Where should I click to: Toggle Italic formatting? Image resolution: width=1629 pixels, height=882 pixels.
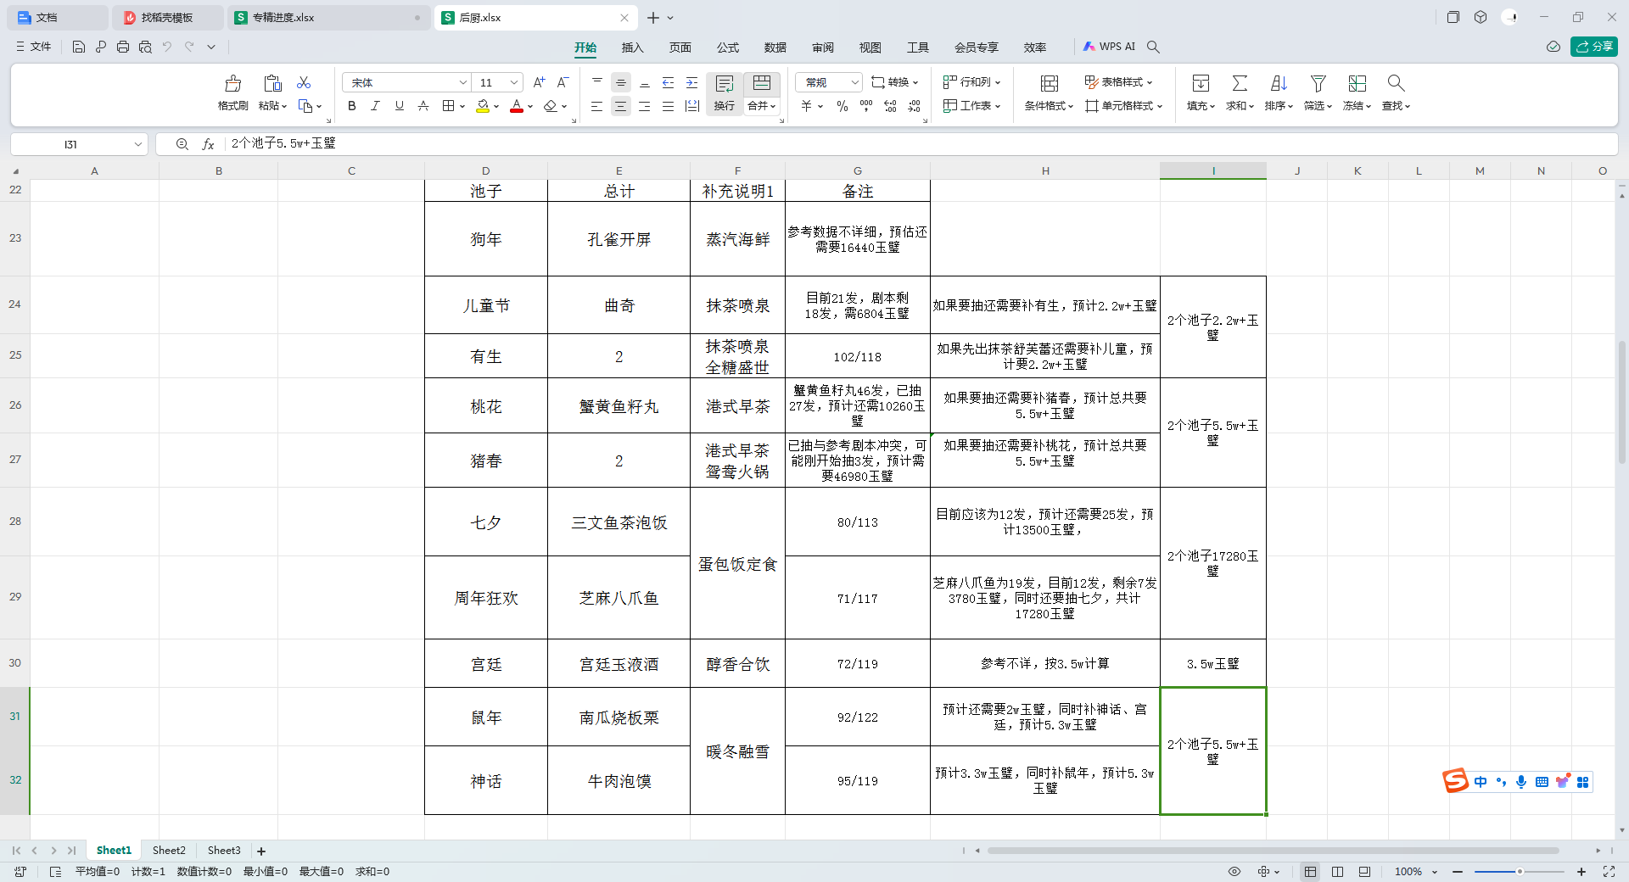[x=375, y=106]
